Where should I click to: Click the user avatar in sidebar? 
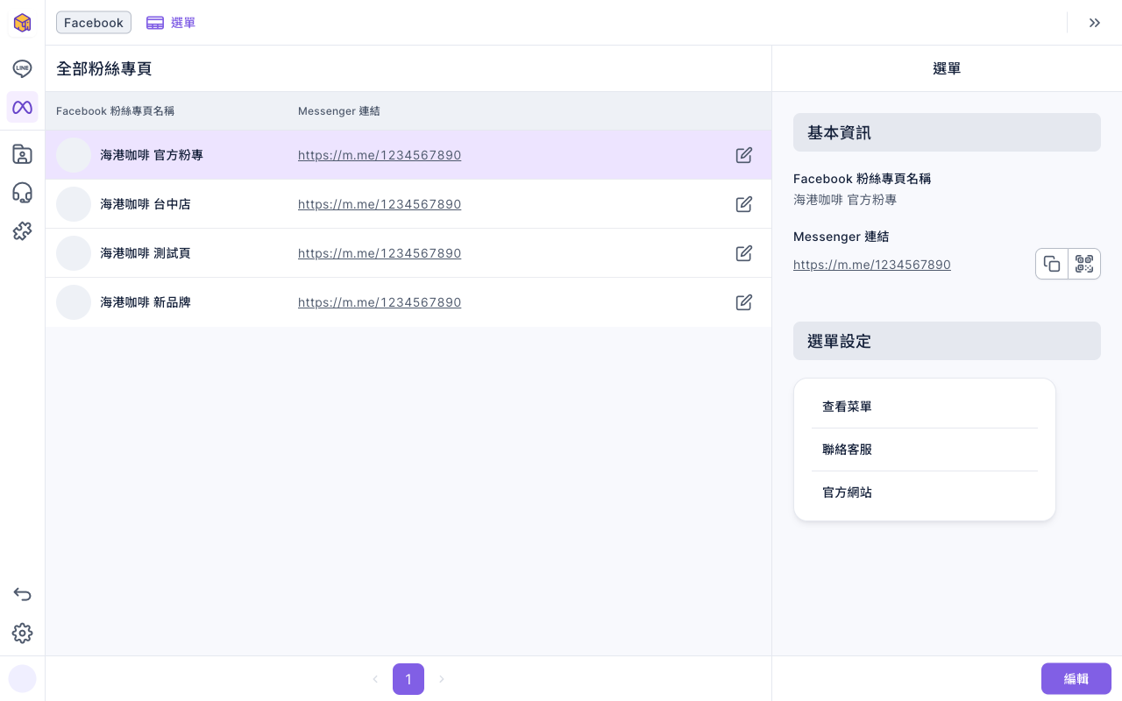[23, 678]
